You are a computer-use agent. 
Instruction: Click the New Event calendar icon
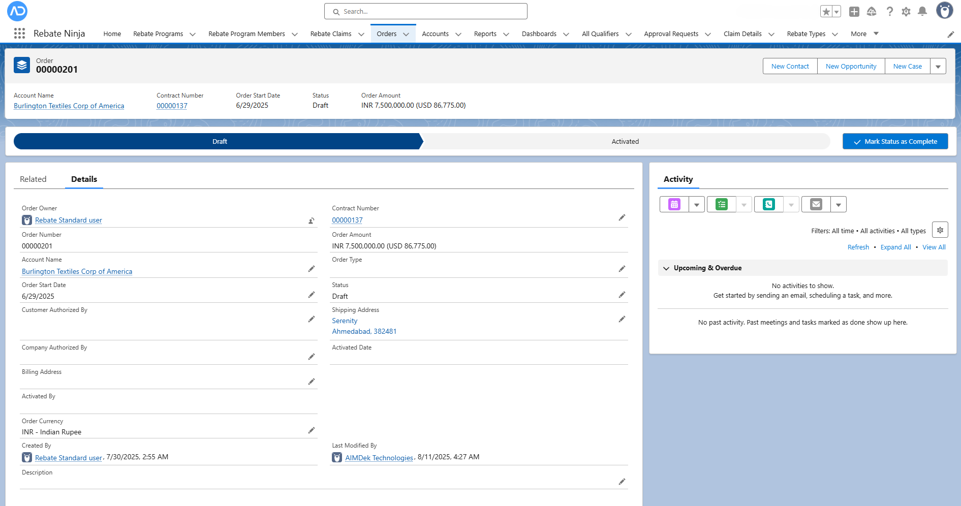point(674,204)
